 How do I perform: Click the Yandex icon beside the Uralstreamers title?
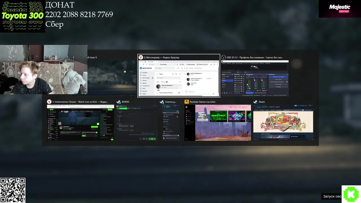point(49,102)
